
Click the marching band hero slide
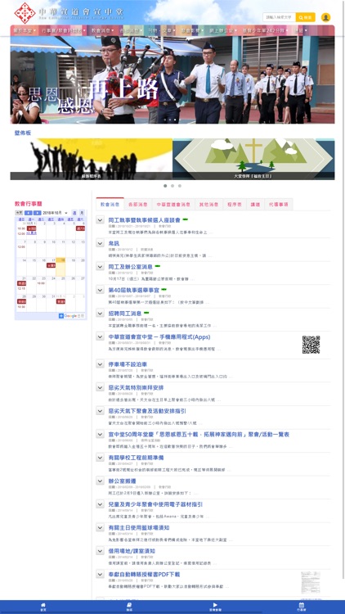[172, 80]
